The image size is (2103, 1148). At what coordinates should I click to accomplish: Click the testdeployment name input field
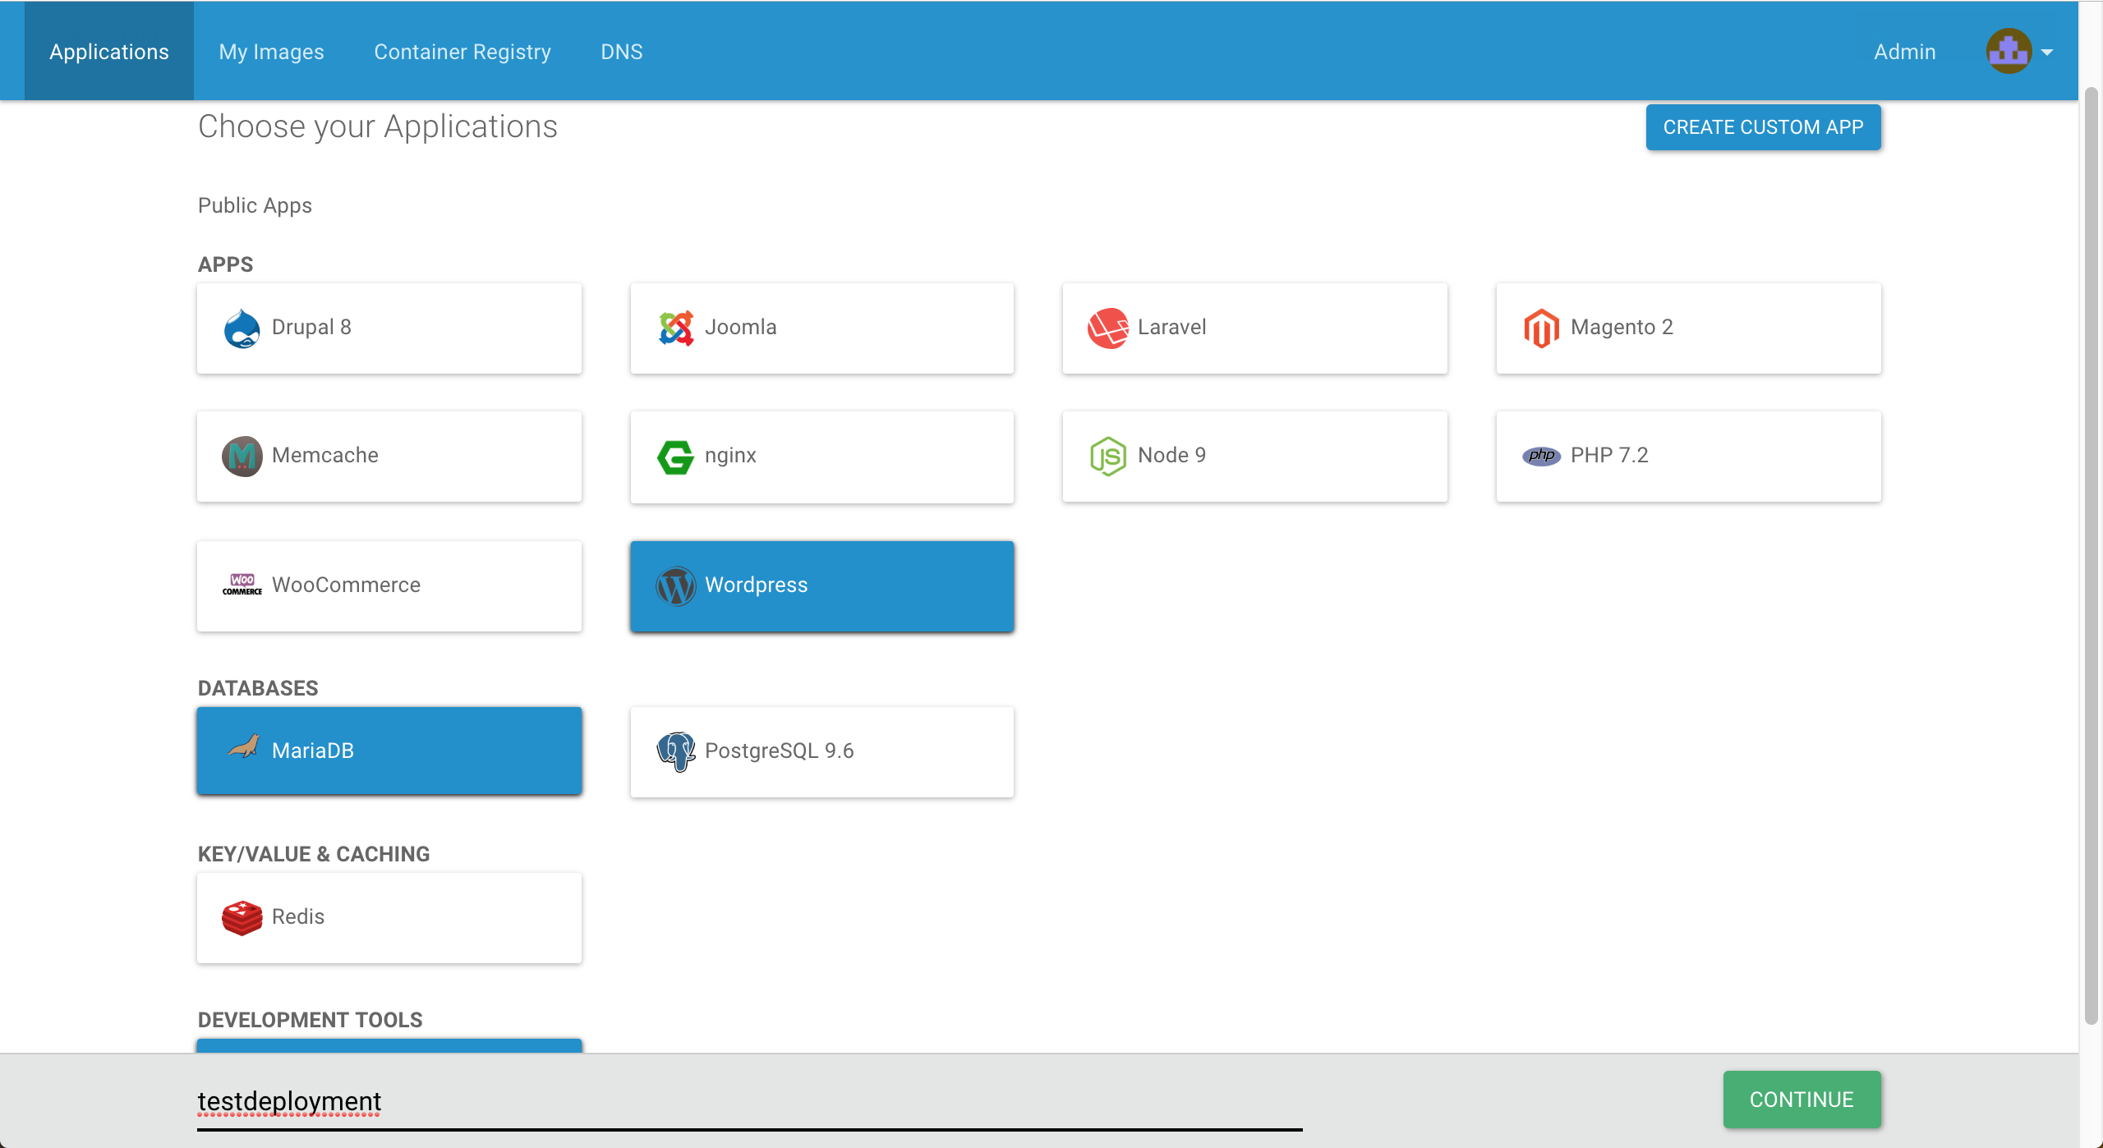[749, 1102]
